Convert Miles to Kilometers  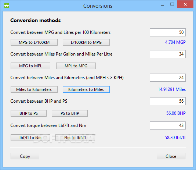[x=34, y=89]
